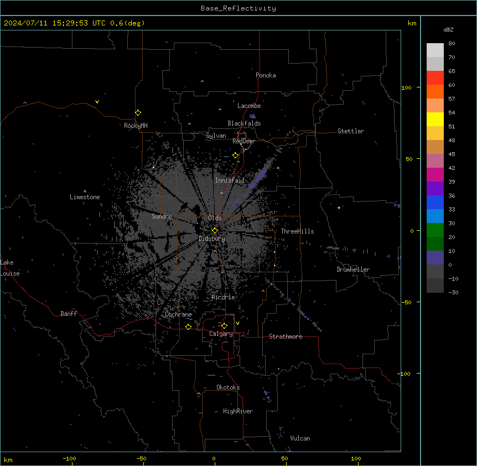Click the 100 tick on the right axis
The height and width of the screenshot is (466, 477).
[x=407, y=87]
